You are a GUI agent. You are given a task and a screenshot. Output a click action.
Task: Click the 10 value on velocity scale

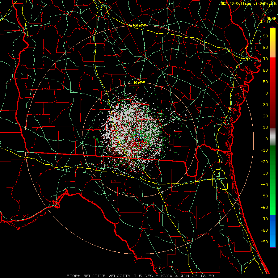tap(265, 128)
